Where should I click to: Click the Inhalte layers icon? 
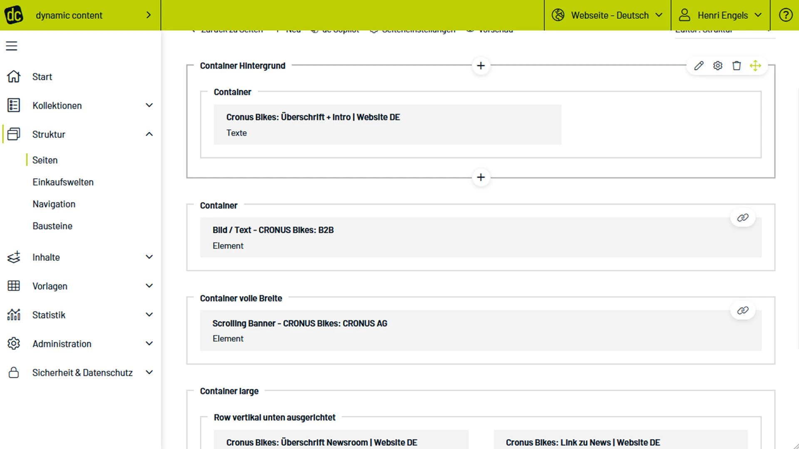[x=14, y=257]
